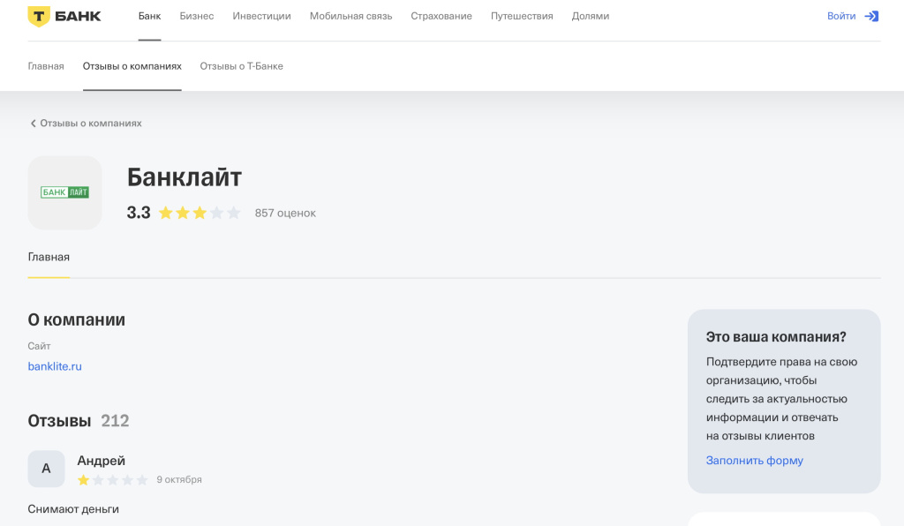Open Долями in the top navigation
The height and width of the screenshot is (526, 904).
(590, 16)
